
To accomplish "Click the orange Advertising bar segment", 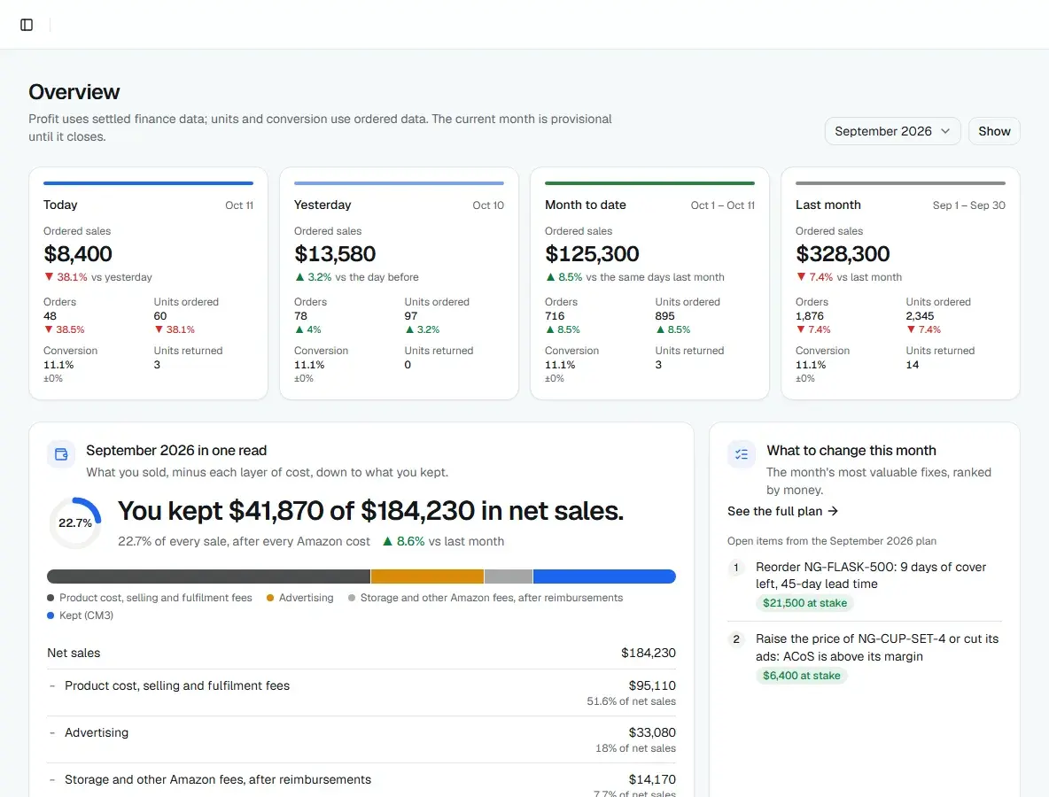I will pos(428,576).
